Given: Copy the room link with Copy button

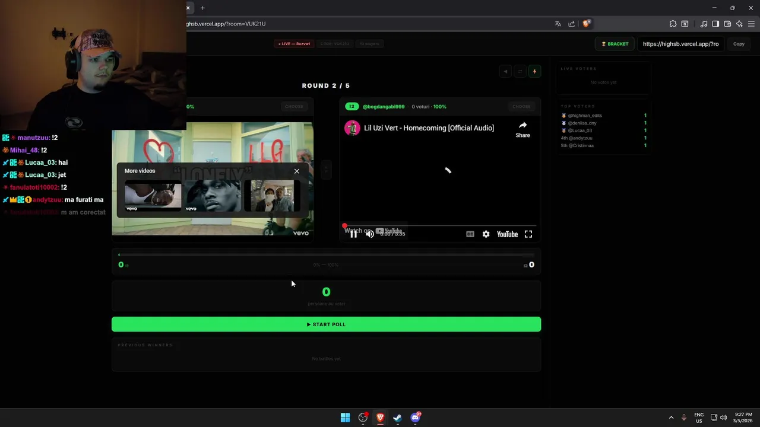Looking at the screenshot, I should tap(739, 44).
